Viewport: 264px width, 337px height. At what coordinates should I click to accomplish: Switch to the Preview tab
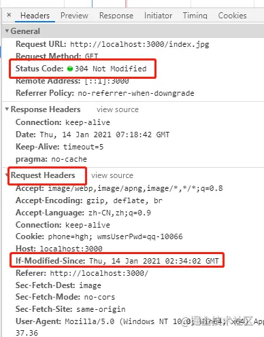click(74, 16)
